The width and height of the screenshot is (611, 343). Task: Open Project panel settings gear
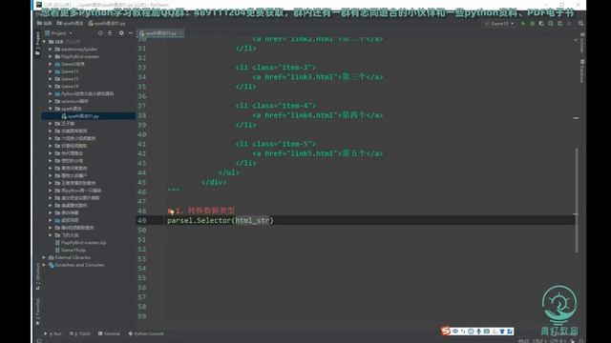[121, 33]
